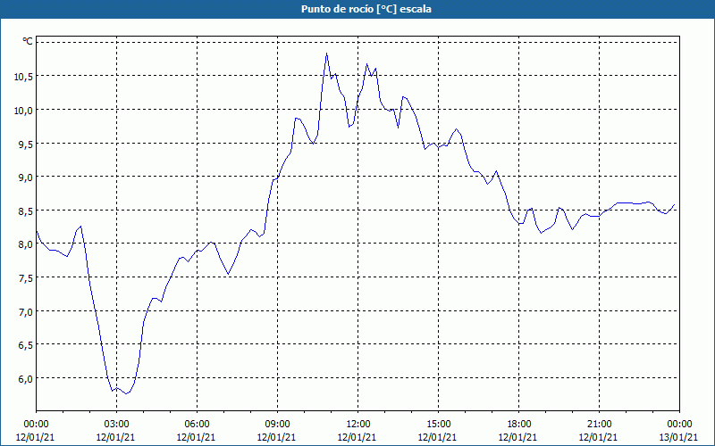Click the dew point peak near 10:50
This screenshot has height=446, width=715.
pyautogui.click(x=326, y=54)
